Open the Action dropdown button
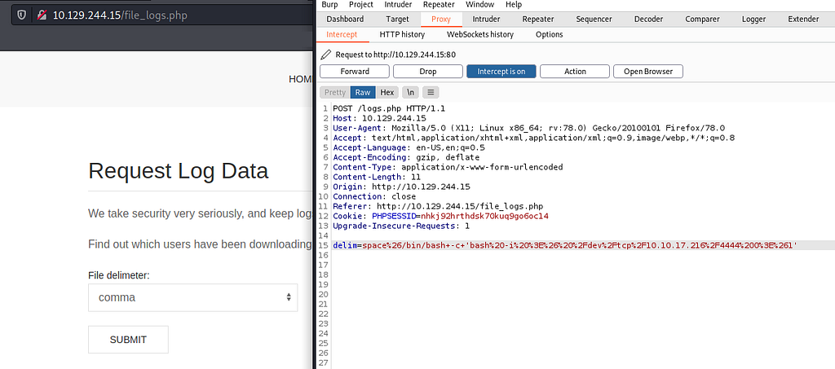835x369 pixels. (x=575, y=71)
